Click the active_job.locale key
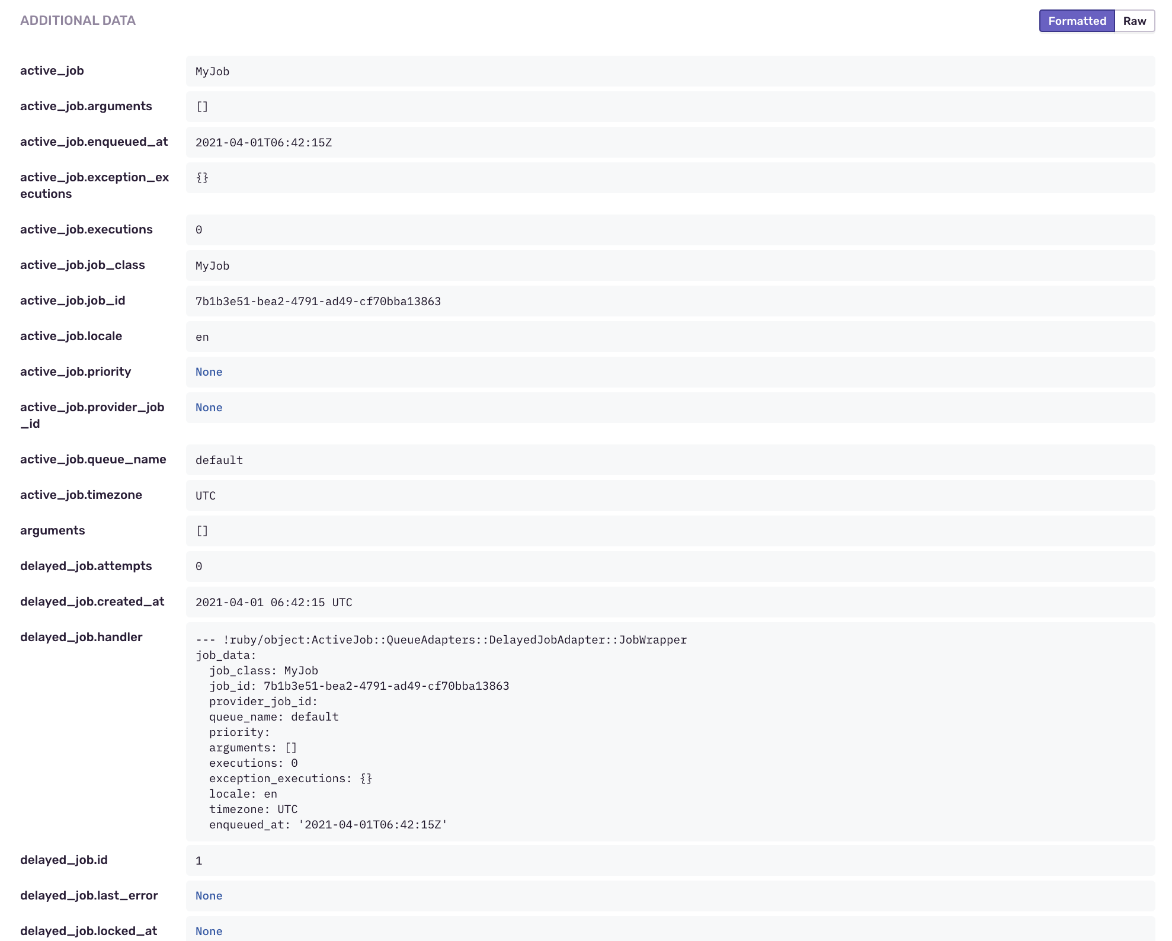 click(x=71, y=336)
